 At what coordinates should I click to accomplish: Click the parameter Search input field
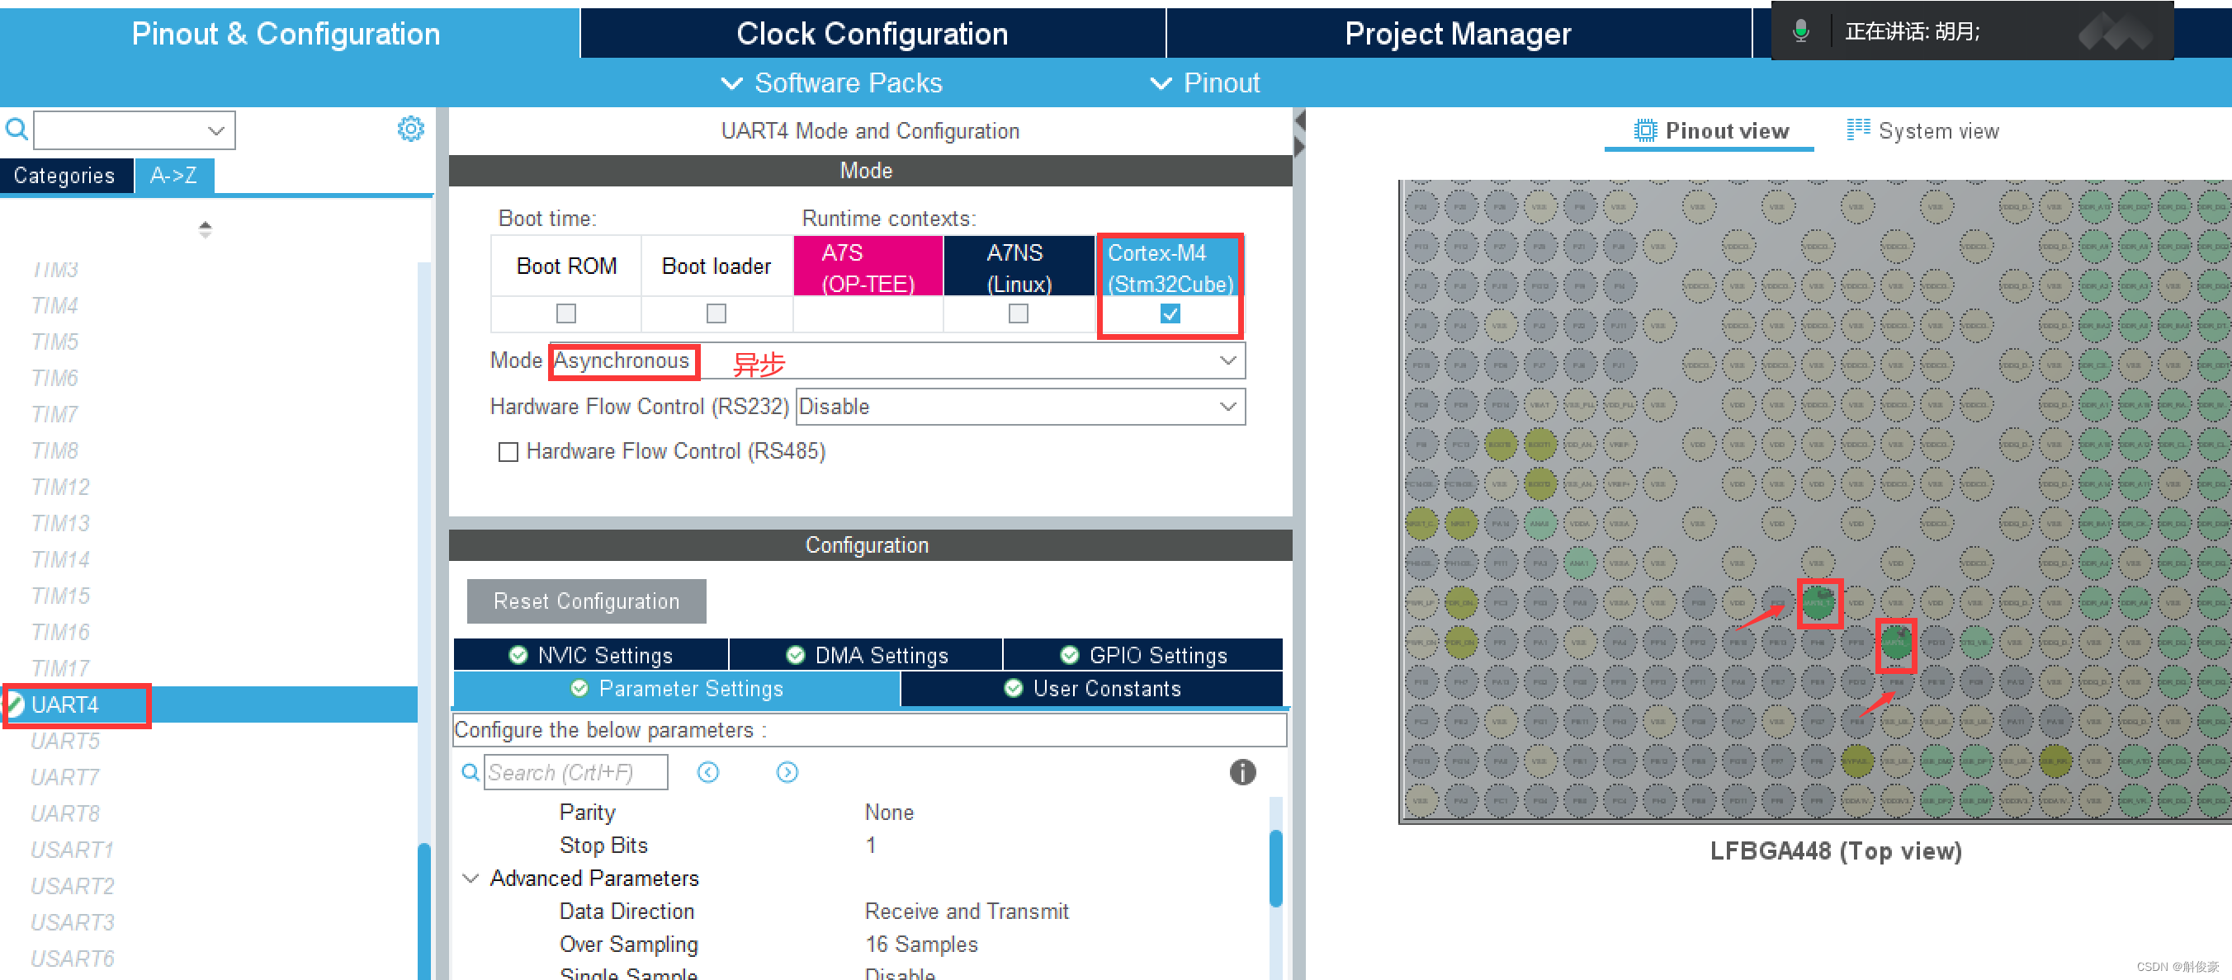coord(575,771)
